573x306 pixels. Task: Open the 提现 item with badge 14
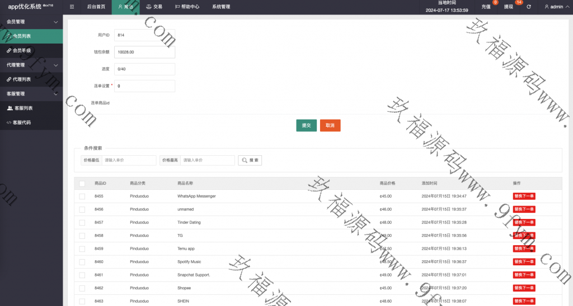(509, 7)
